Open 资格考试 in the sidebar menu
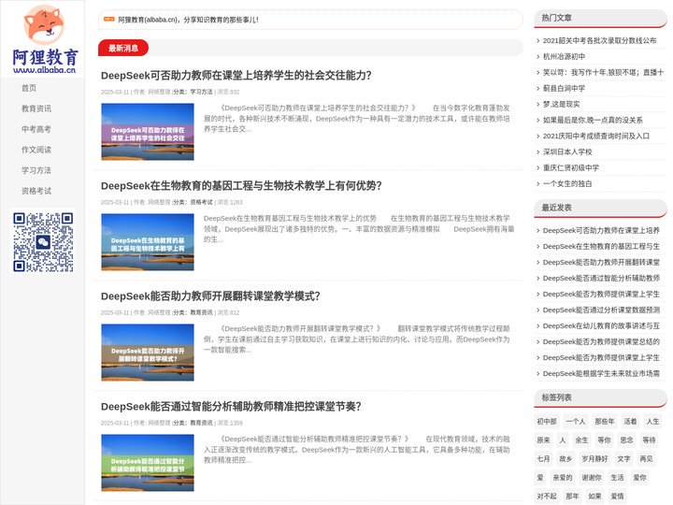Screen dimensions: 673x505 pos(36,191)
